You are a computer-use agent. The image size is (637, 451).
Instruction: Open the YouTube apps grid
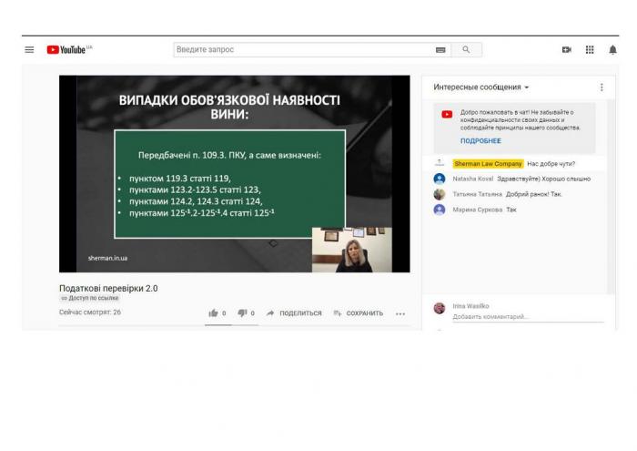pyautogui.click(x=590, y=50)
